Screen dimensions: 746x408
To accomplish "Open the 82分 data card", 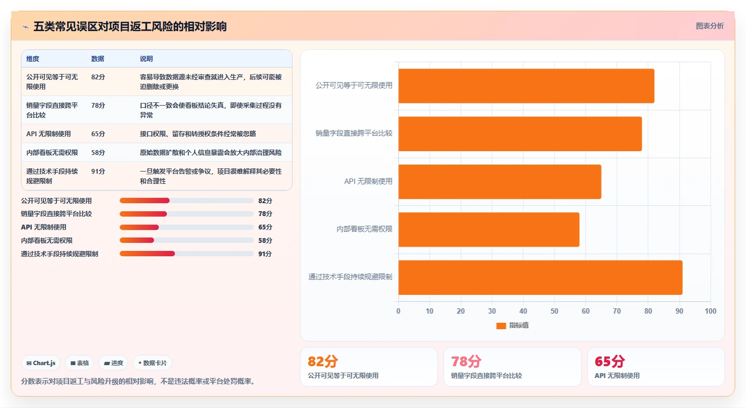I will [x=369, y=367].
